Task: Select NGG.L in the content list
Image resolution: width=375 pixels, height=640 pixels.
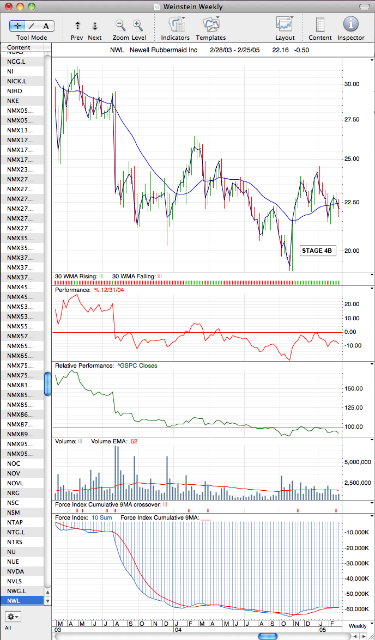Action: [22, 61]
